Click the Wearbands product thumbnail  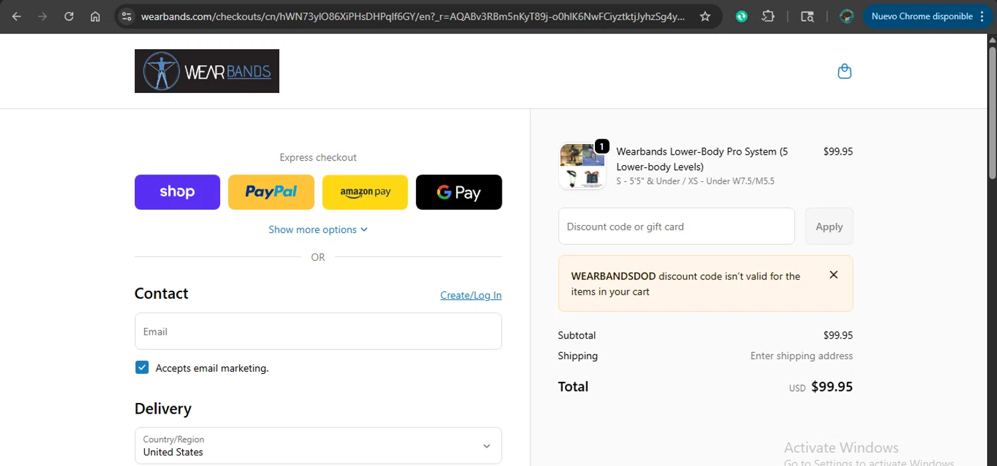coord(582,167)
